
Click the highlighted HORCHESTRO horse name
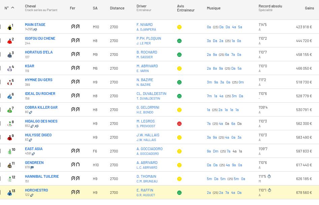tap(36, 190)
